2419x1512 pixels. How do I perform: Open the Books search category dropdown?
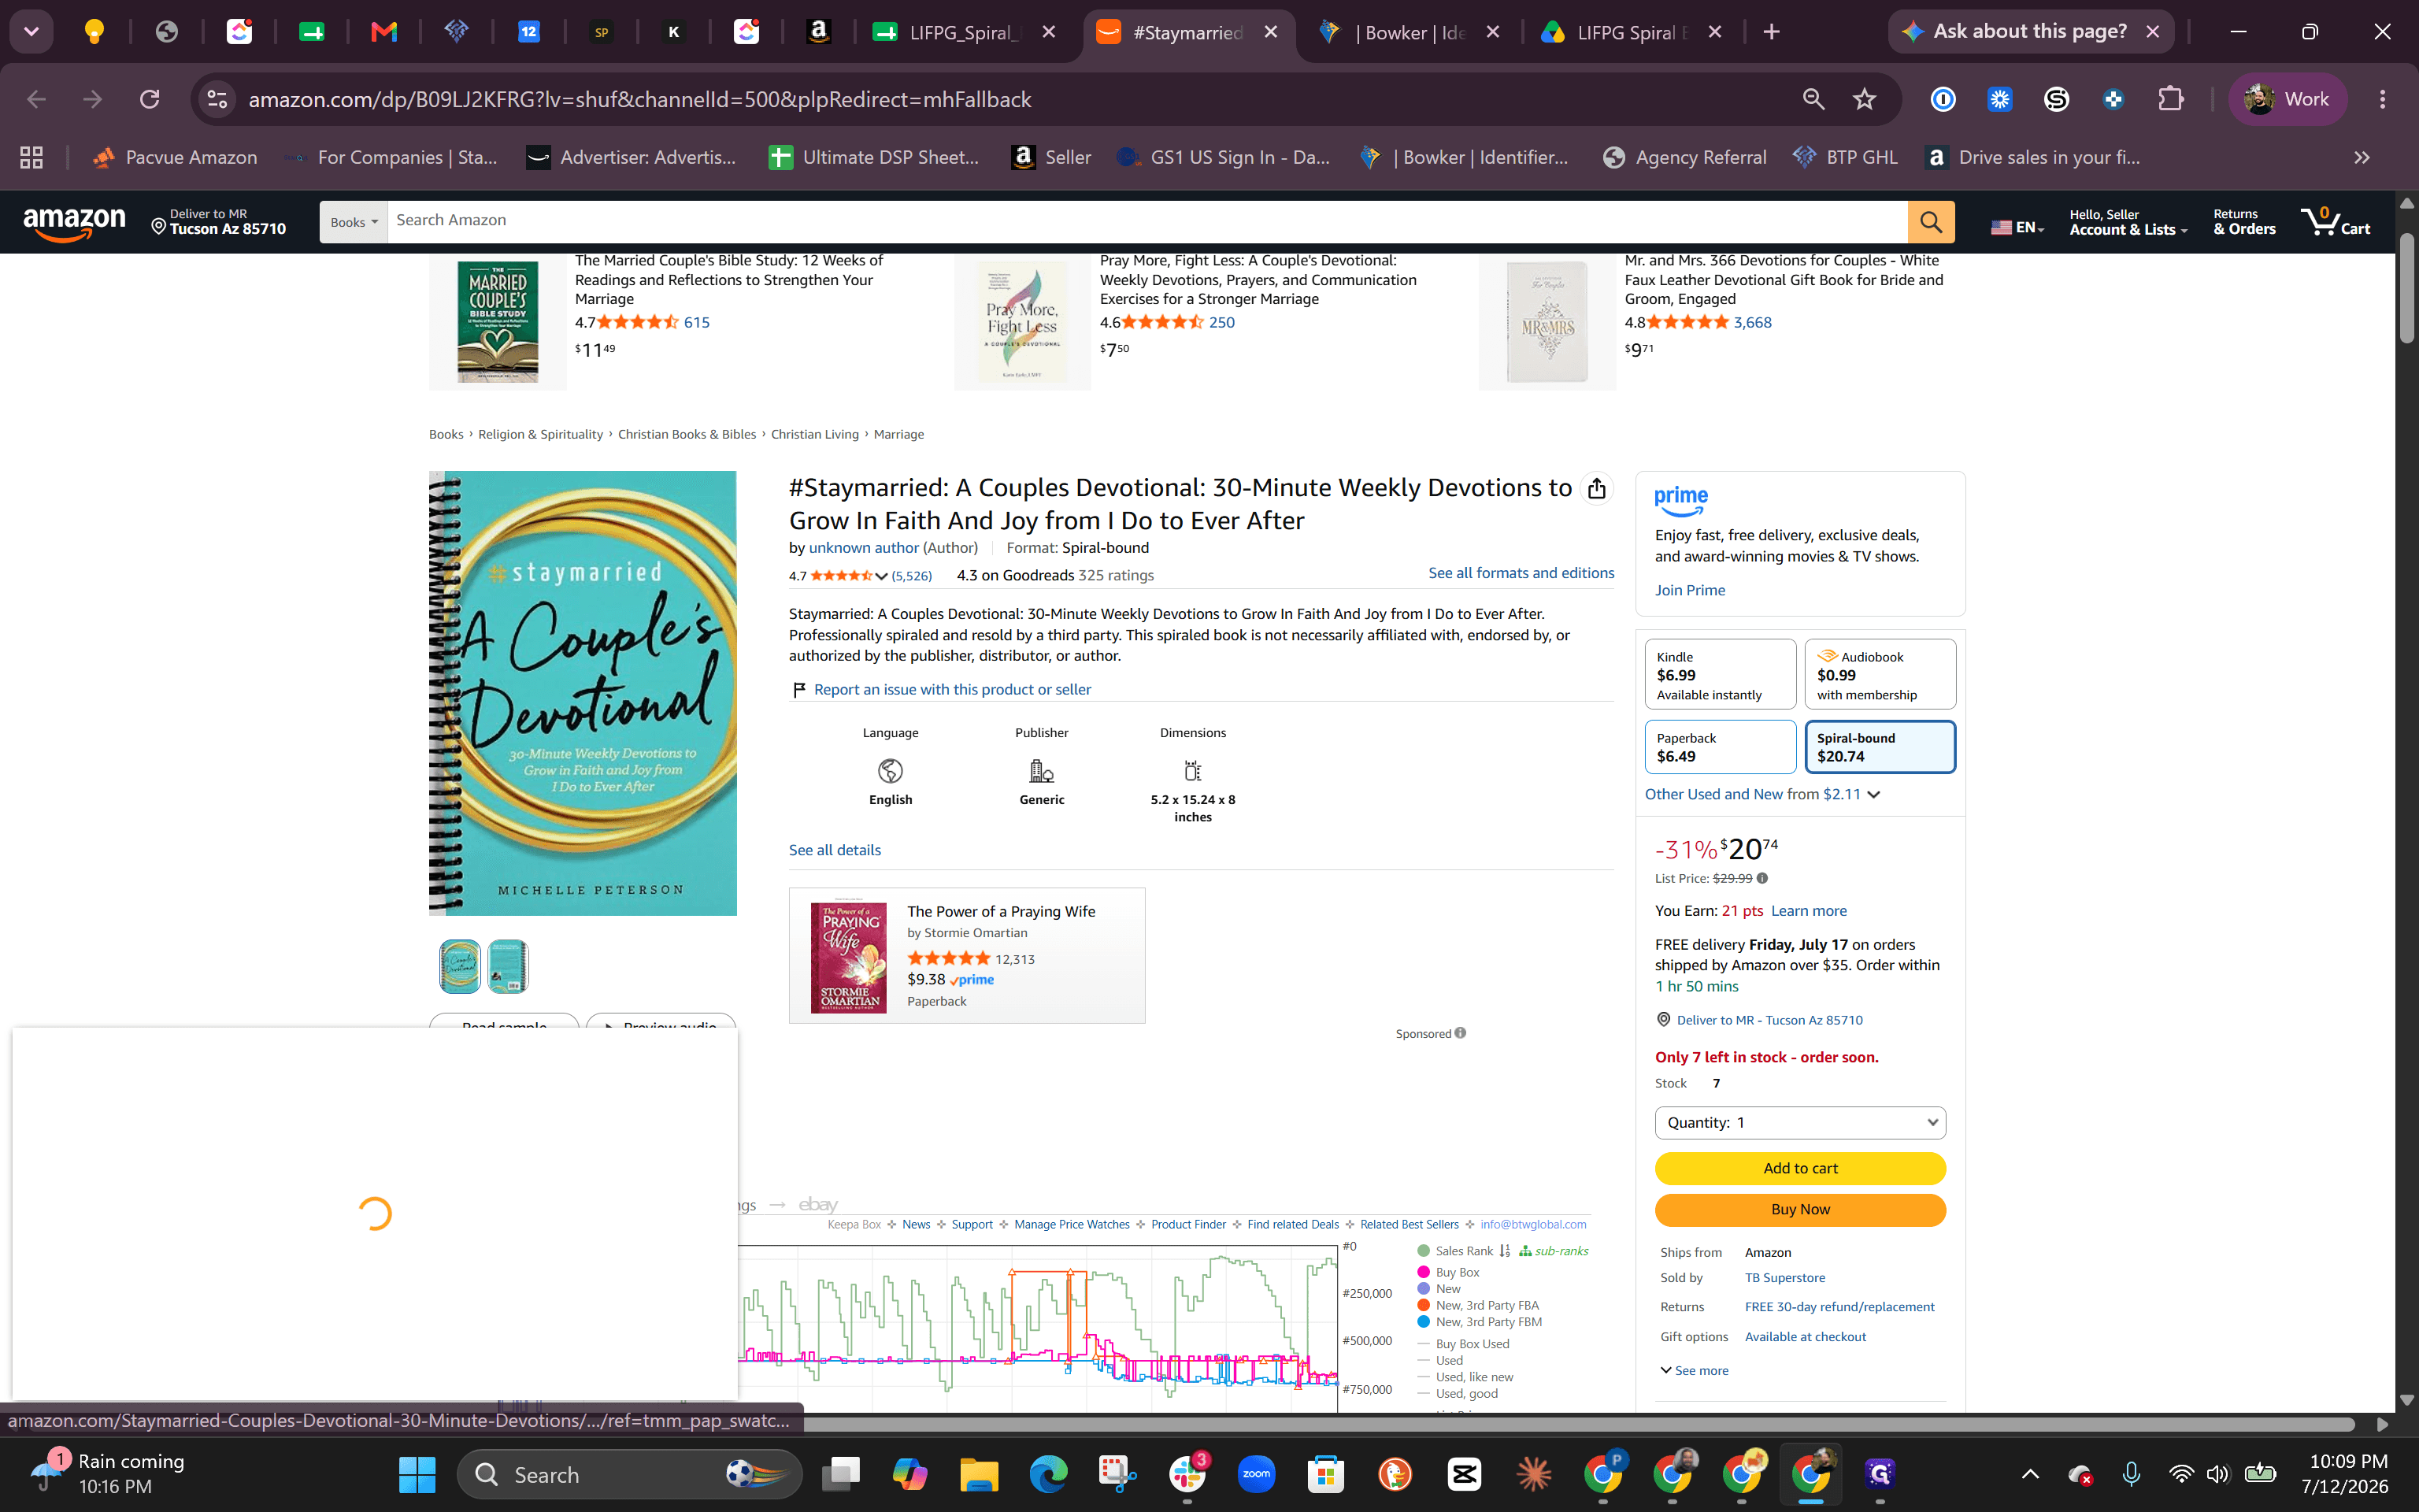(354, 222)
